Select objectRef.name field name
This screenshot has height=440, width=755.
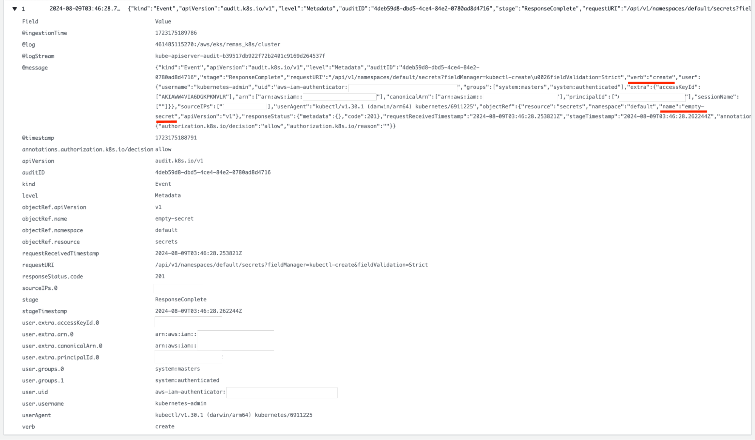point(45,219)
